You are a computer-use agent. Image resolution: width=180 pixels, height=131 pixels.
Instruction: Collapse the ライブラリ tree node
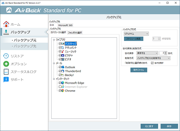point(54,40)
